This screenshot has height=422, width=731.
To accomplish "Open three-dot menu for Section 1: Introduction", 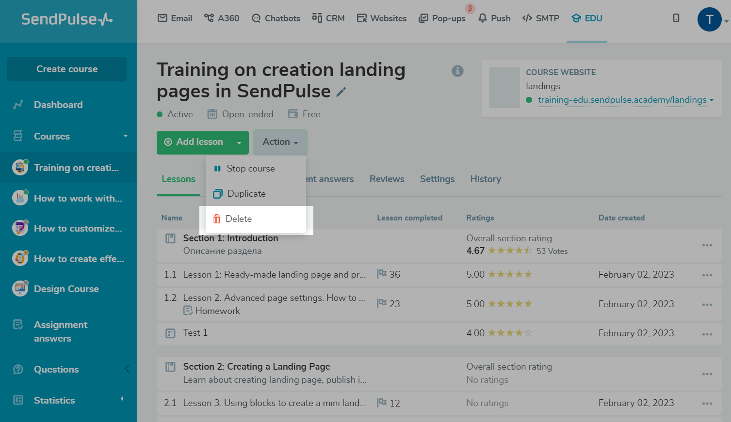I will tap(707, 245).
